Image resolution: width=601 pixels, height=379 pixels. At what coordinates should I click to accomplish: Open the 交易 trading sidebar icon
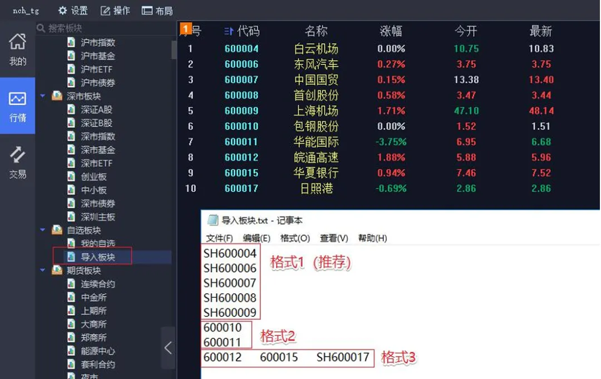[18, 162]
